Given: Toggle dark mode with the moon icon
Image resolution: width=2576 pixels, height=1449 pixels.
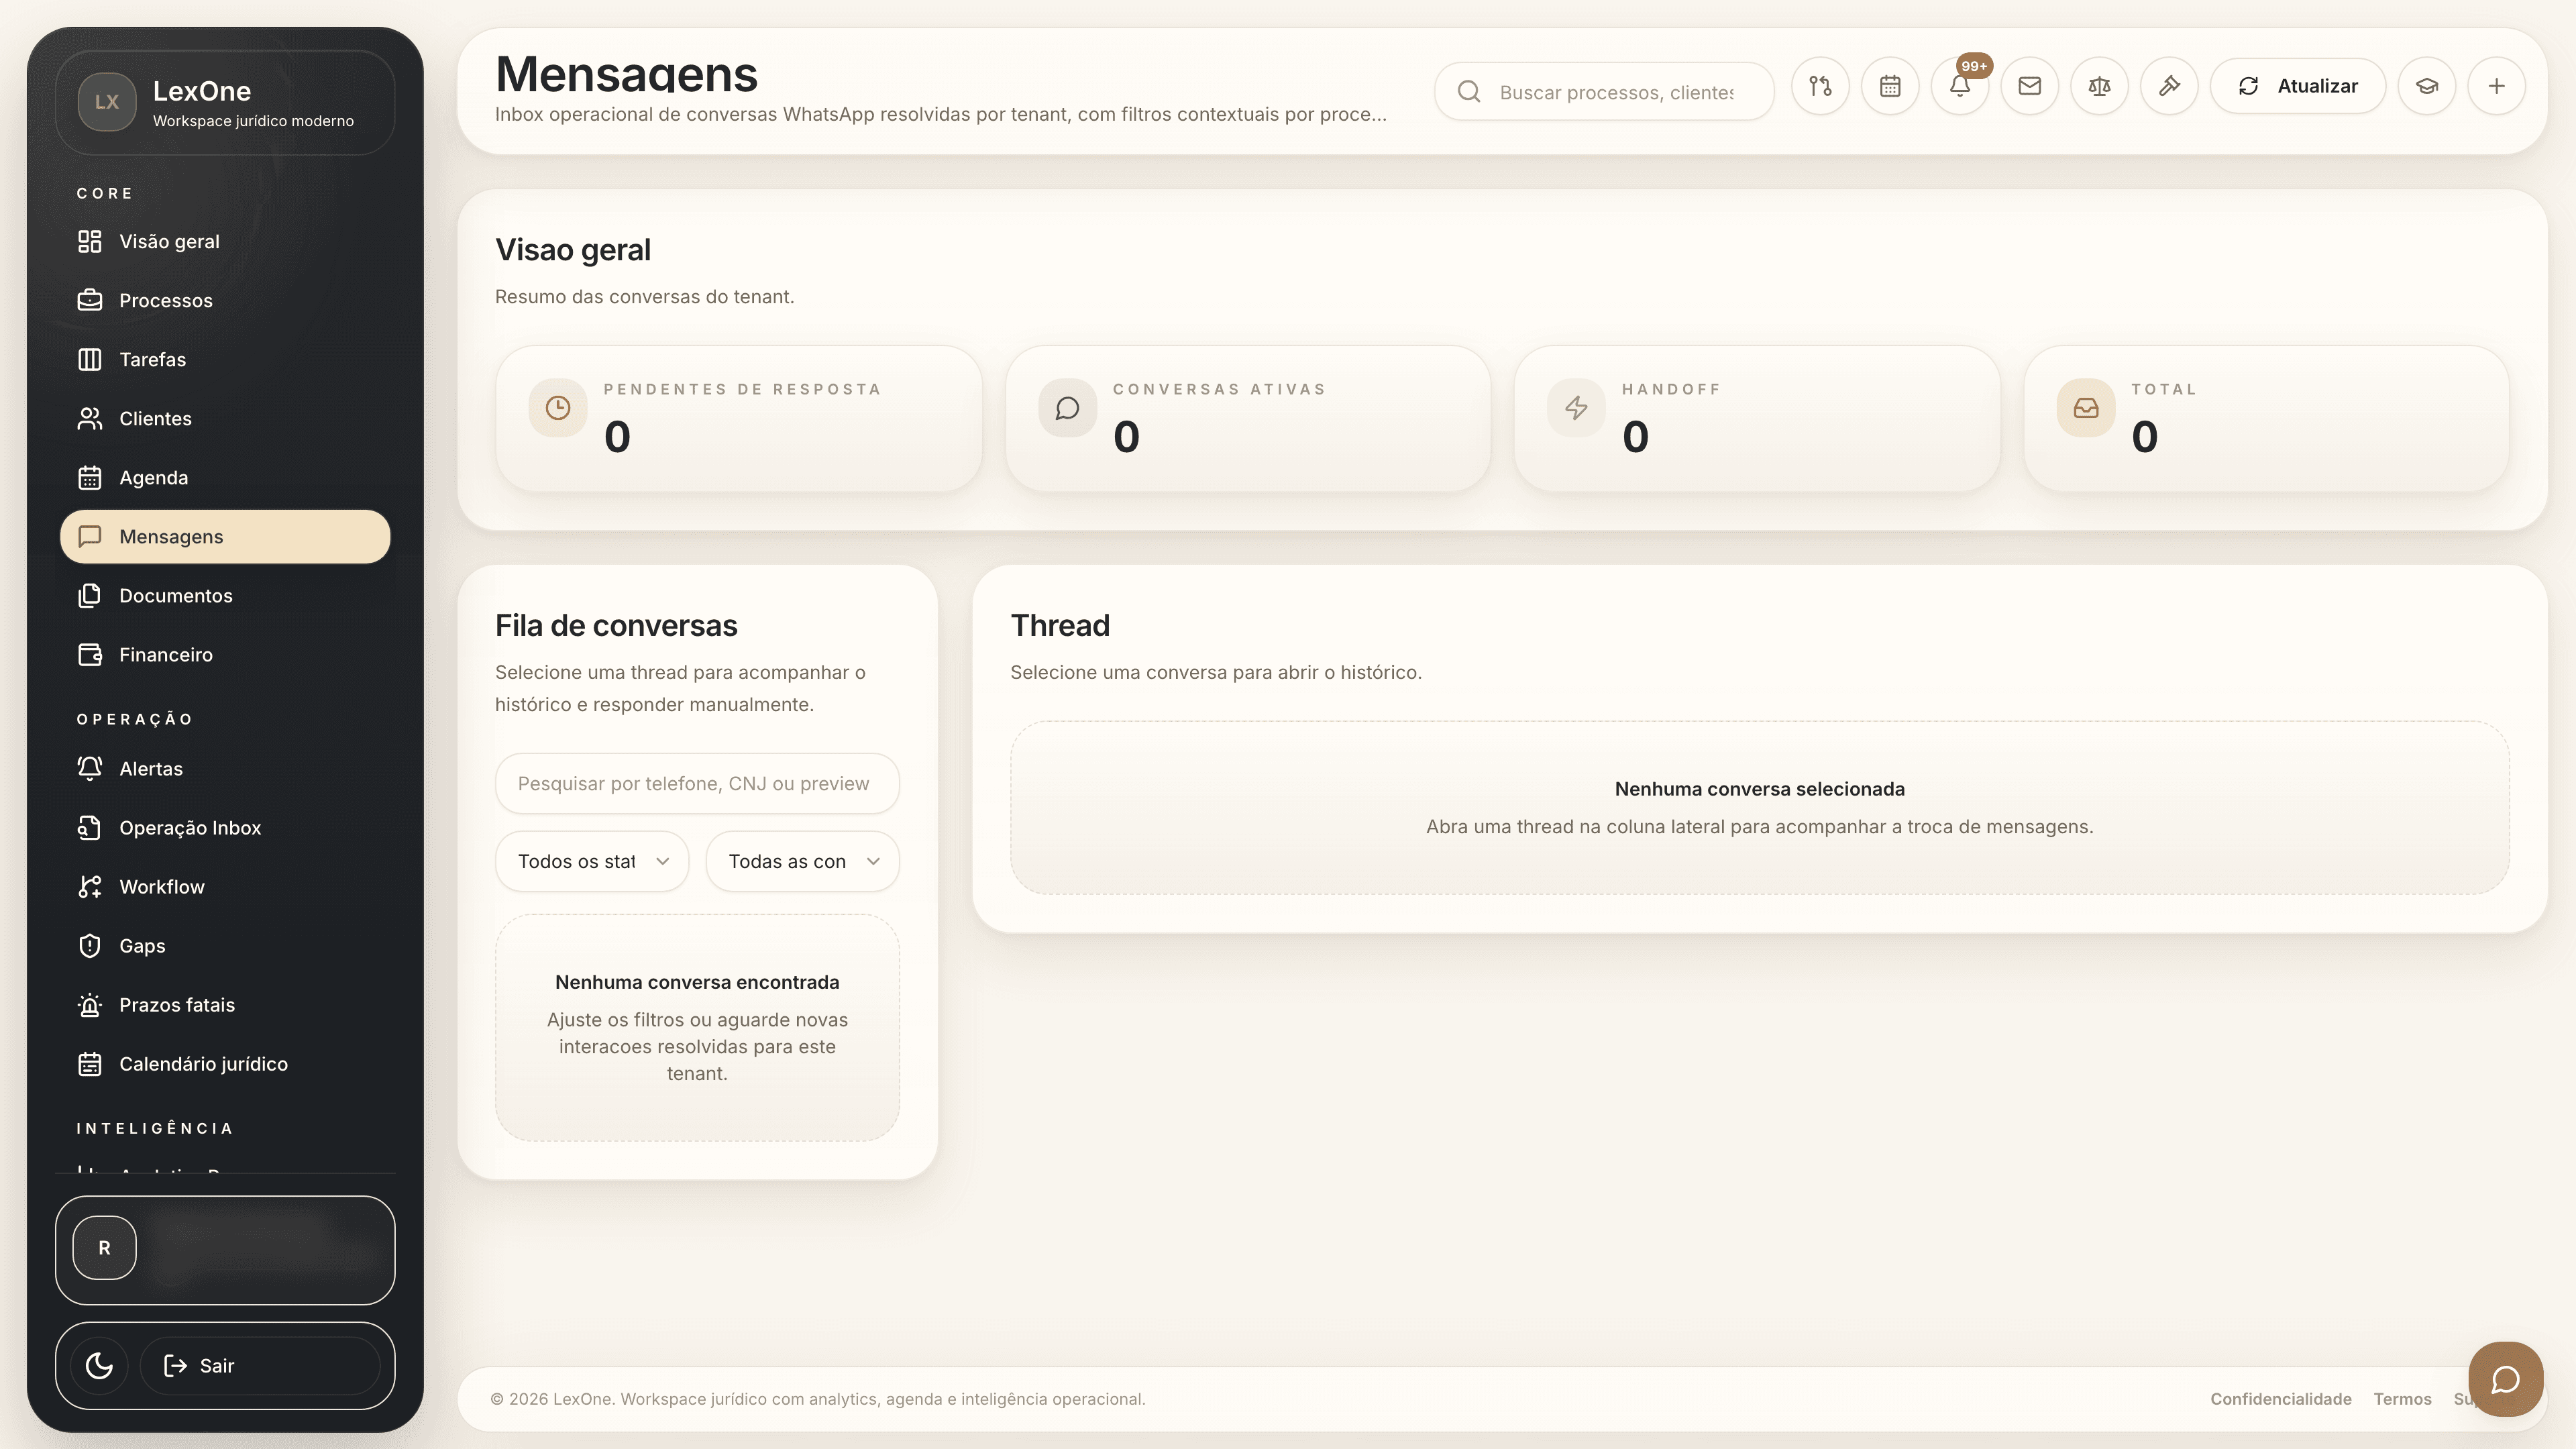Looking at the screenshot, I should point(98,1364).
